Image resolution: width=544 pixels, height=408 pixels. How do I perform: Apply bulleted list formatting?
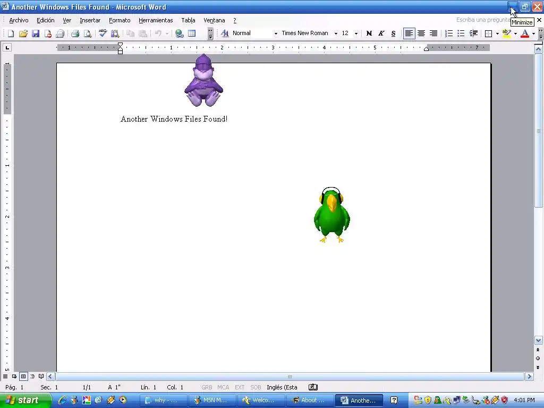[x=461, y=33]
